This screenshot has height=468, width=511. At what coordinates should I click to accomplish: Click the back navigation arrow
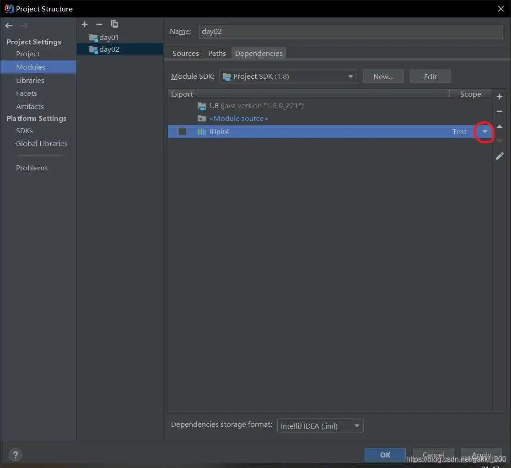9,26
